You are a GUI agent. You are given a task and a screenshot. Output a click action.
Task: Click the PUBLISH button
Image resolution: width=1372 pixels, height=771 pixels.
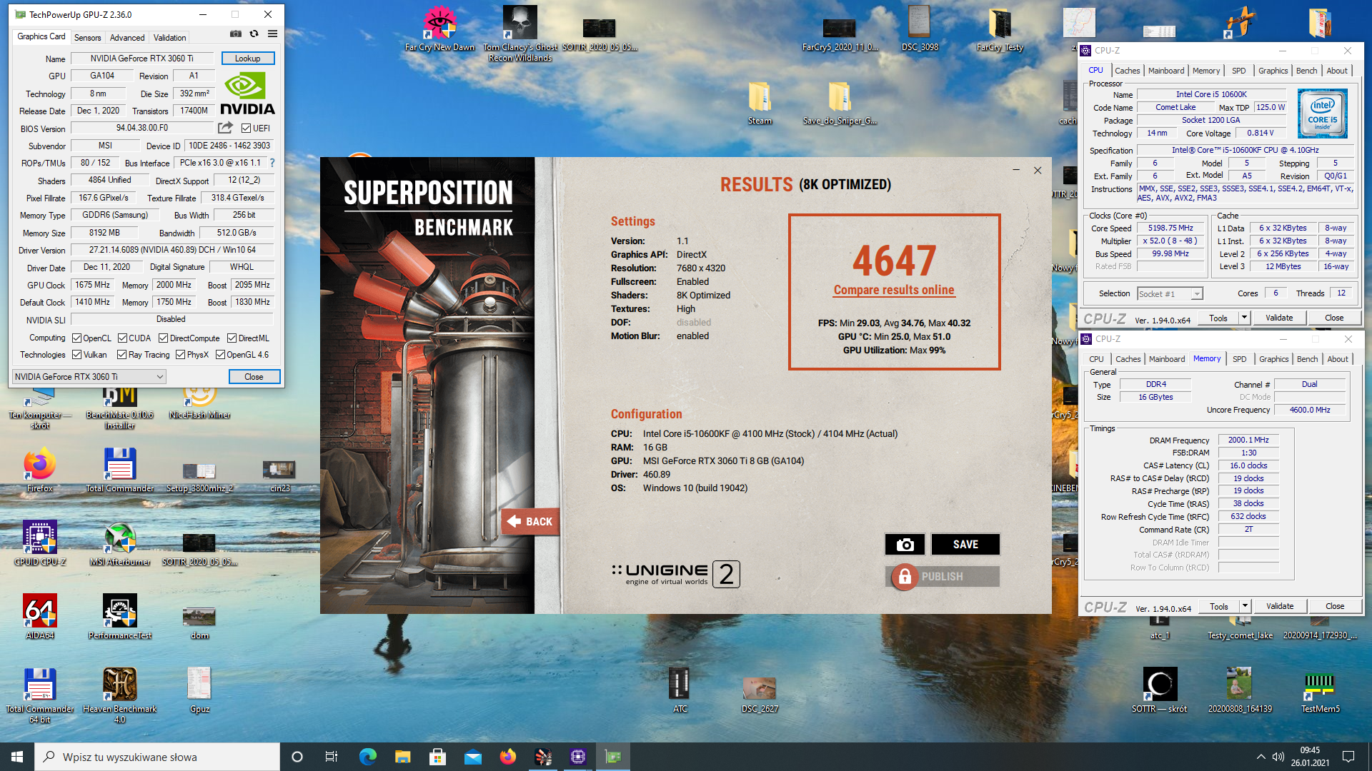point(943,576)
